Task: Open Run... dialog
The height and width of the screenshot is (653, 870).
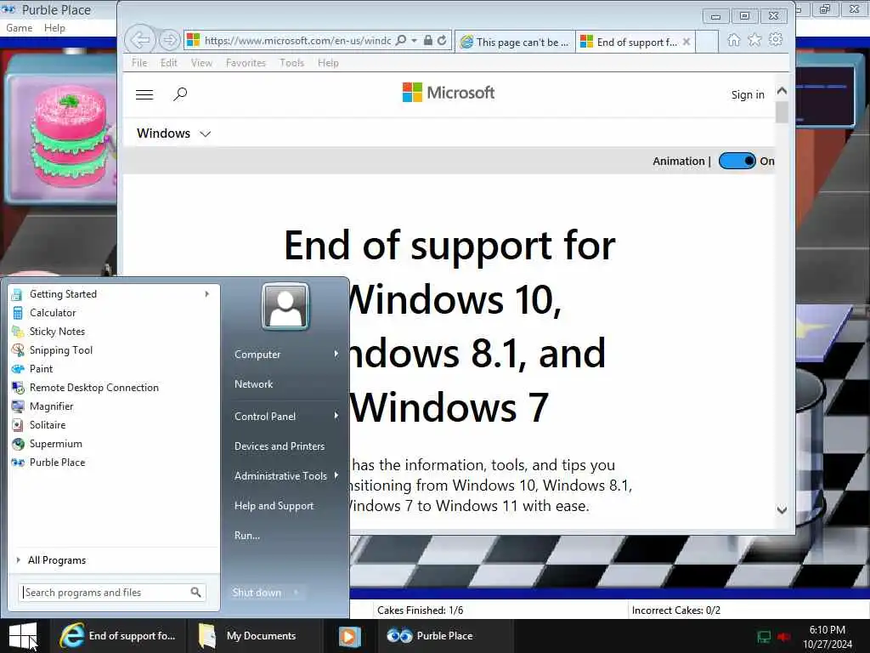Action: pos(247,536)
